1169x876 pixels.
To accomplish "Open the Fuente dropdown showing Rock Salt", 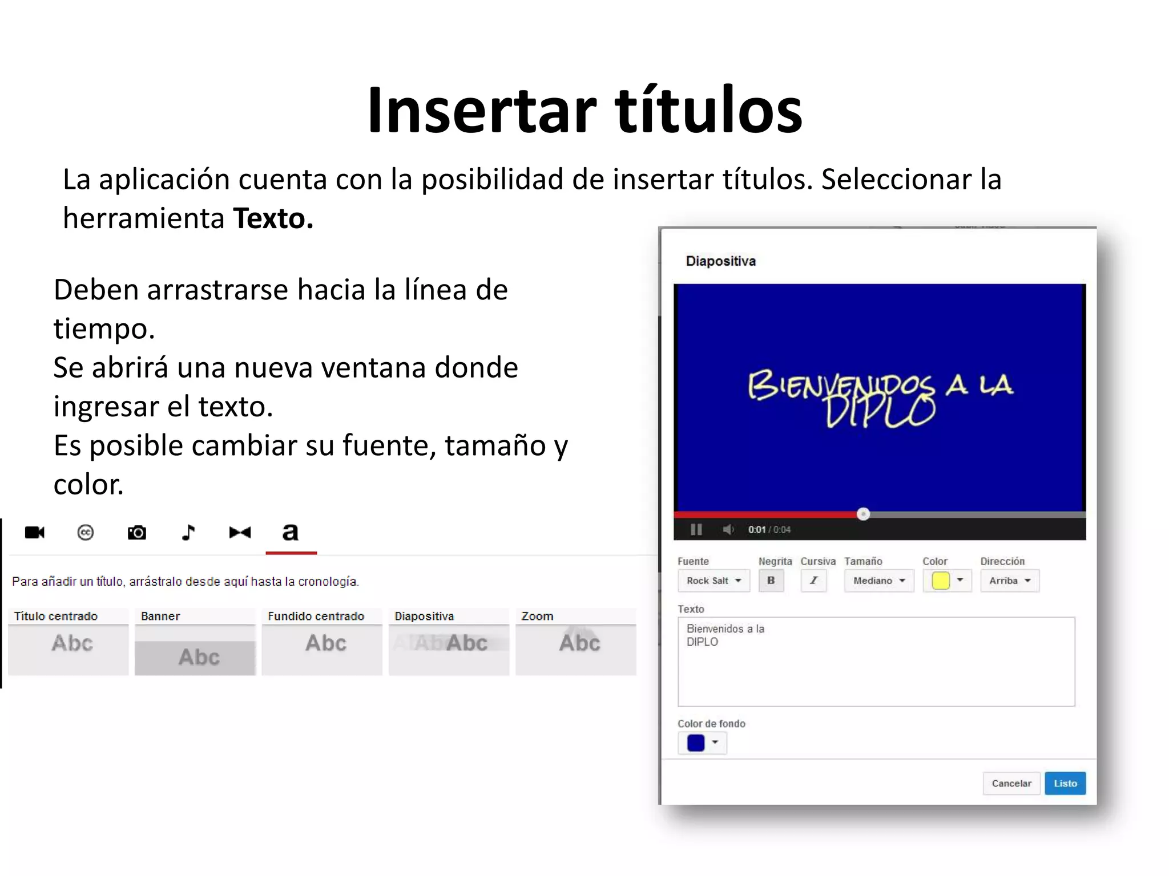I will click(714, 581).
